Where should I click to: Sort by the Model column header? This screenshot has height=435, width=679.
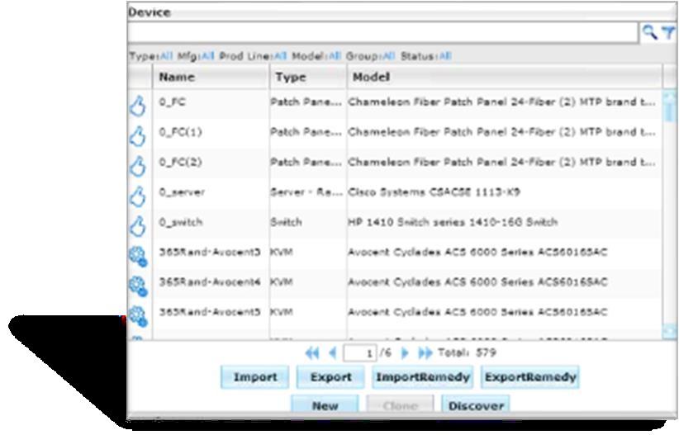505,77
